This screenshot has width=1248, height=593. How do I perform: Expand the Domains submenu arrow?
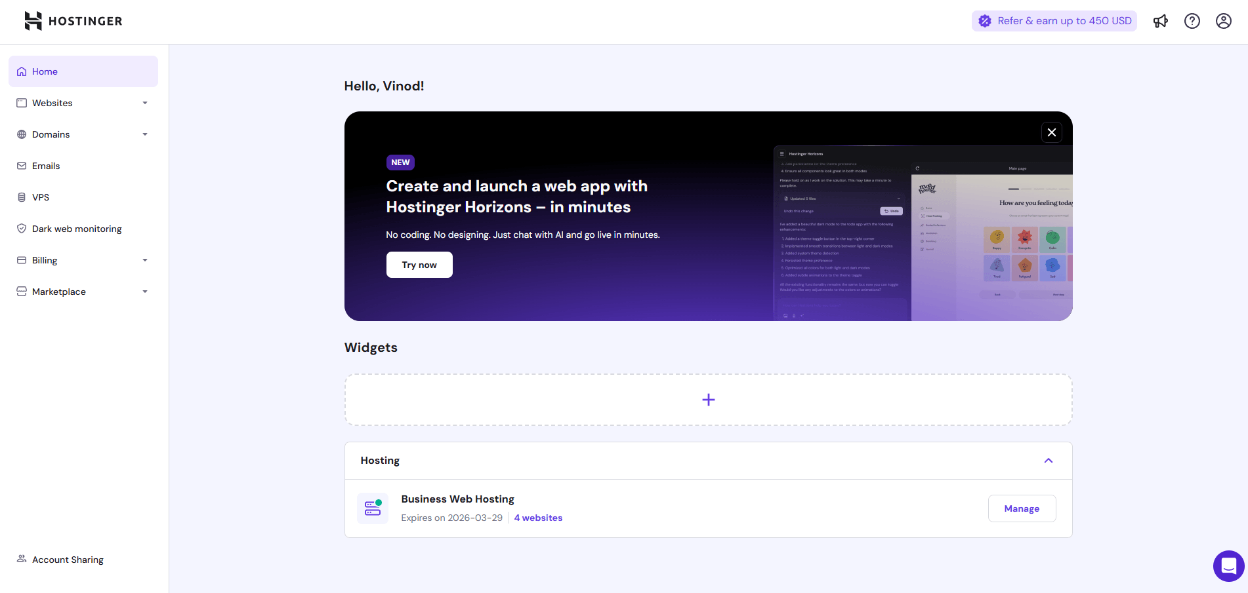coord(145,134)
